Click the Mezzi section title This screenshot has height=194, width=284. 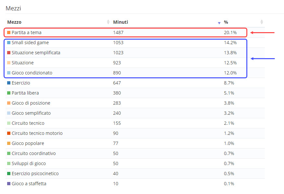pyautogui.click(x=13, y=8)
